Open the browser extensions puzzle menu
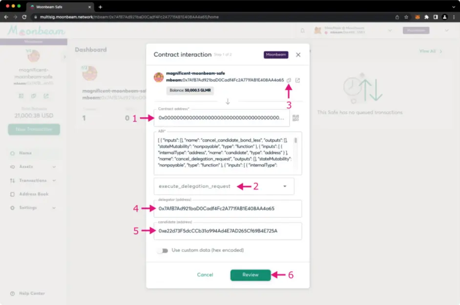460x305 pixels. pos(427,17)
